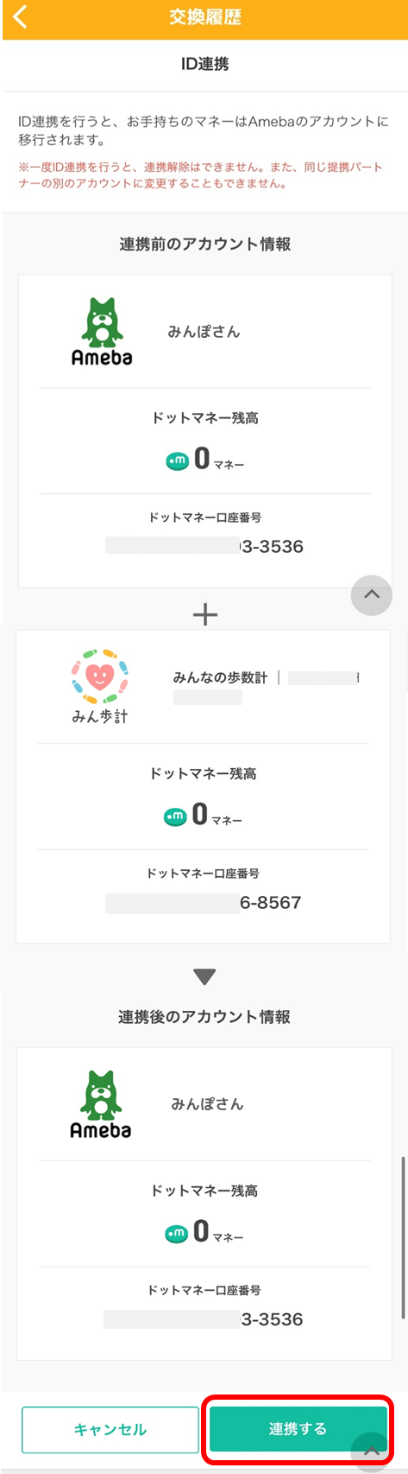This screenshot has height=1474, width=408.
Task: Click the plus sign between the account cards
Action: pyautogui.click(x=204, y=614)
